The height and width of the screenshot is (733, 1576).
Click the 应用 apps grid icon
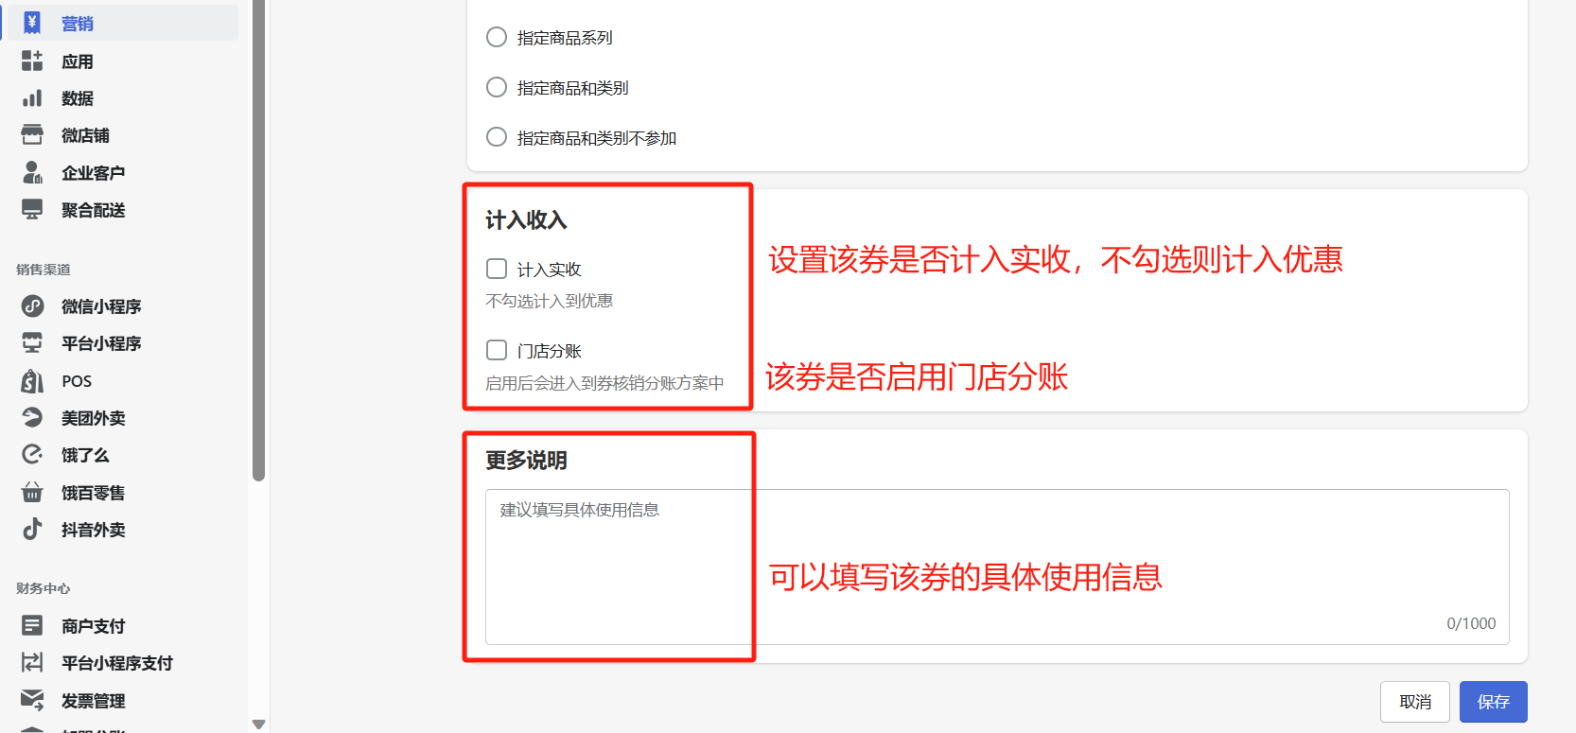(x=32, y=61)
